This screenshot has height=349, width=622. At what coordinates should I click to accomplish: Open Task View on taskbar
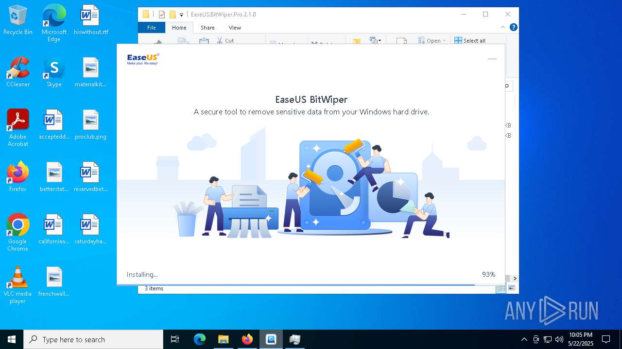point(175,339)
